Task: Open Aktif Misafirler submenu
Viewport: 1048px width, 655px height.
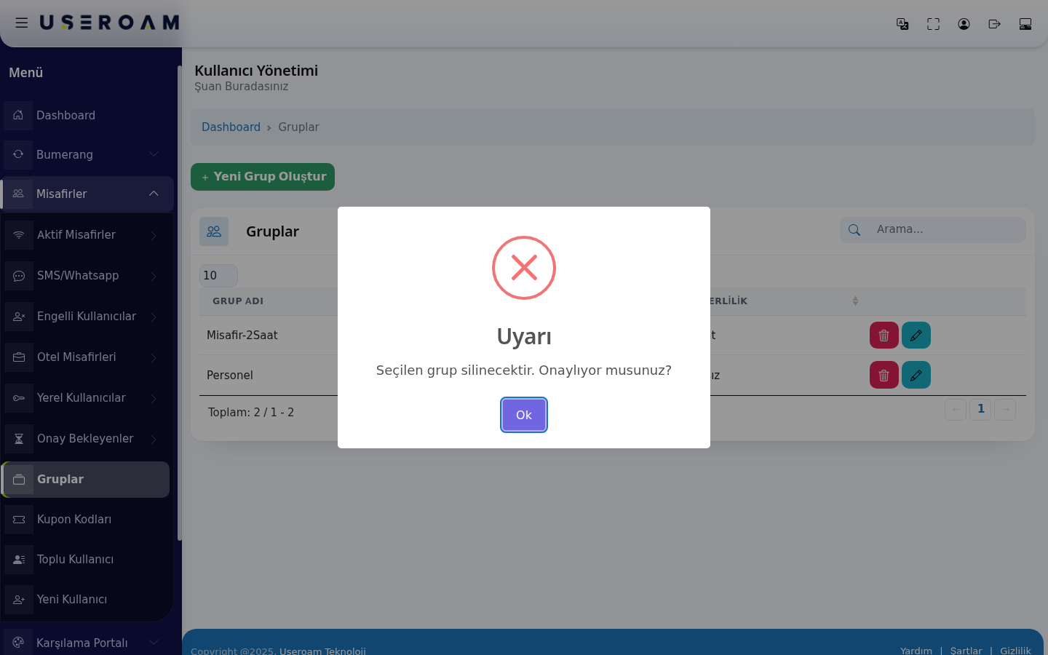Action: pyautogui.click(x=87, y=234)
